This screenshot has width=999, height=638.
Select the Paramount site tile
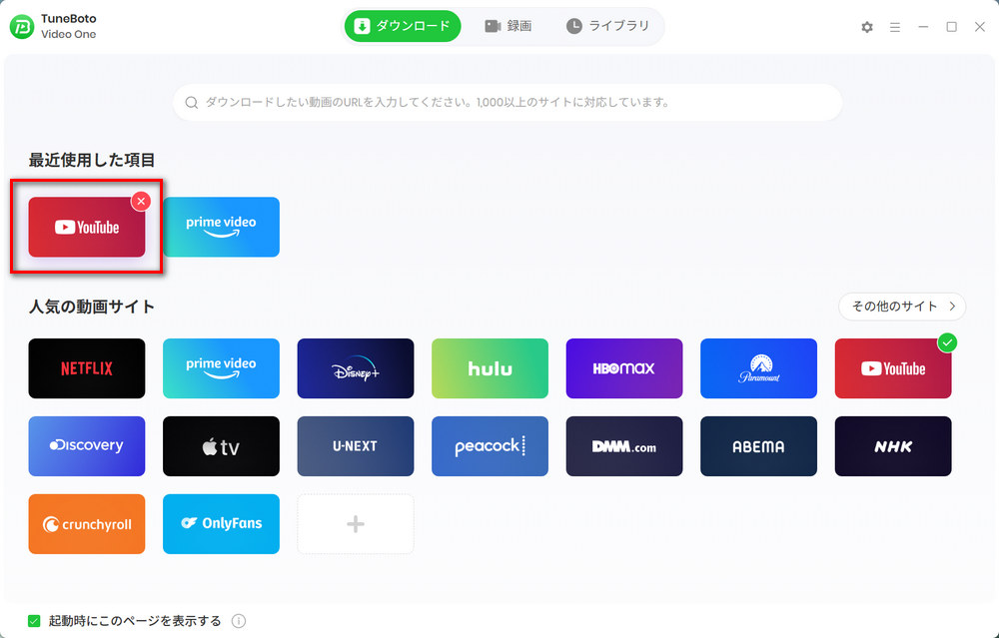759,368
